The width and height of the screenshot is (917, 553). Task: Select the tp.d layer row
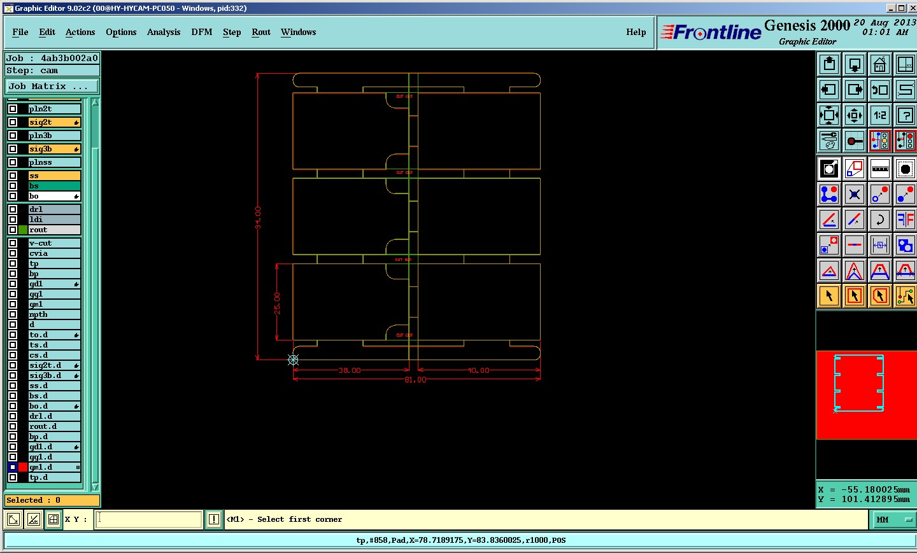tap(55, 477)
